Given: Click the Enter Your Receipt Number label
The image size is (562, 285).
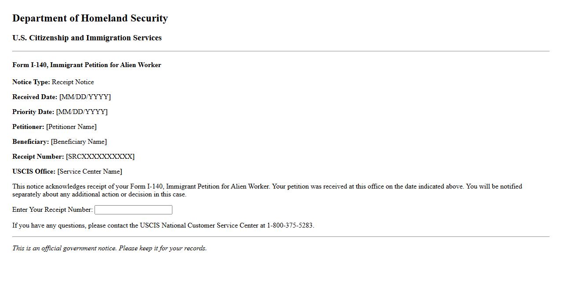Looking at the screenshot, I should pyautogui.click(x=52, y=210).
